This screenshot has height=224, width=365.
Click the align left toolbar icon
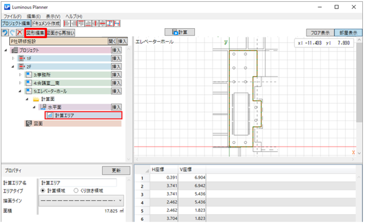click(67, 23)
